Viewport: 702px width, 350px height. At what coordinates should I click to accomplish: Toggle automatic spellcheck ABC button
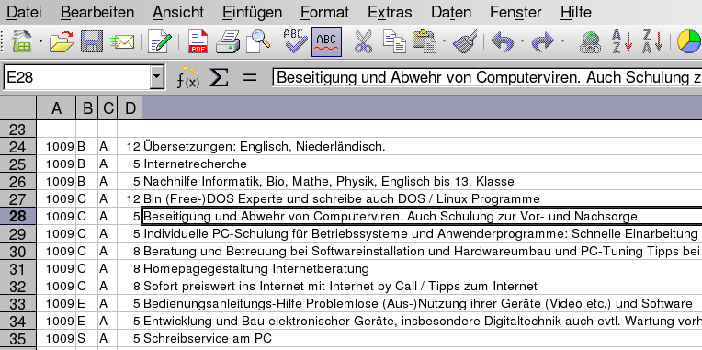326,42
